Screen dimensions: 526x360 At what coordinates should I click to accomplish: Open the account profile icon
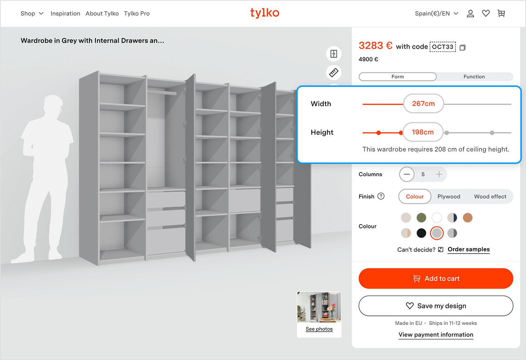click(470, 13)
